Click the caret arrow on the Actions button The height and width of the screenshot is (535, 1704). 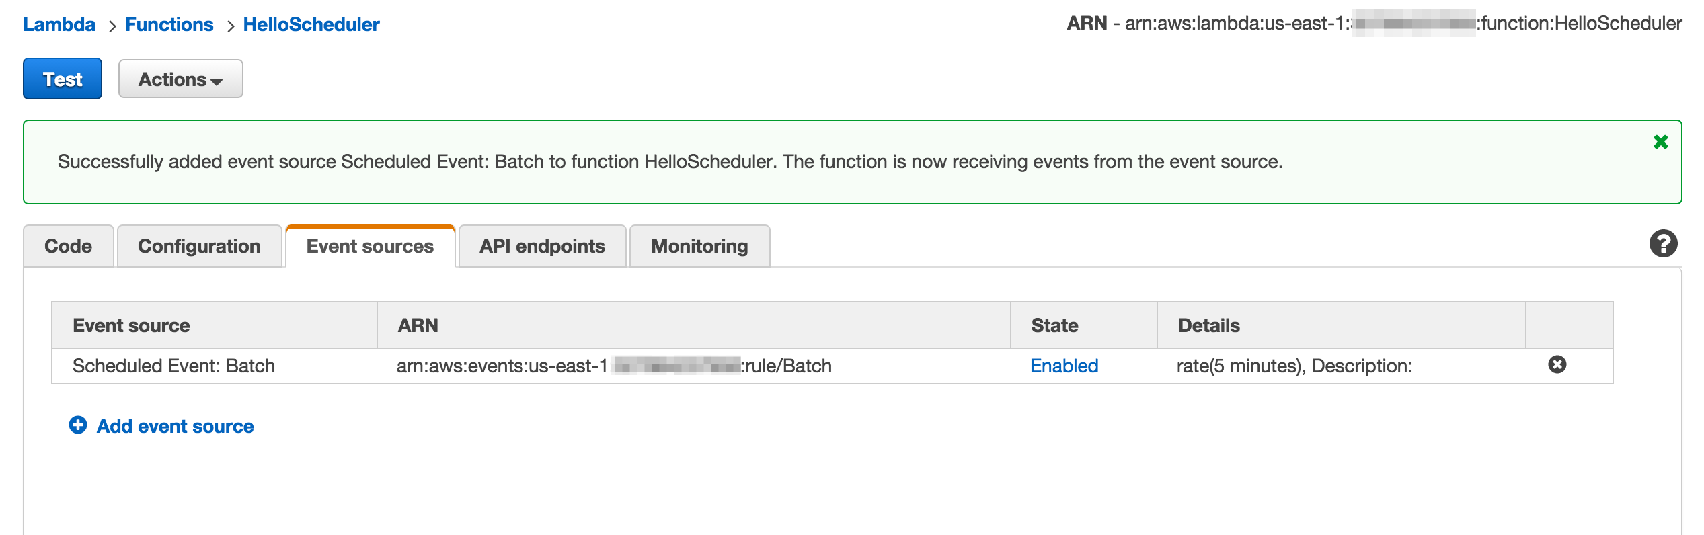[x=216, y=81]
